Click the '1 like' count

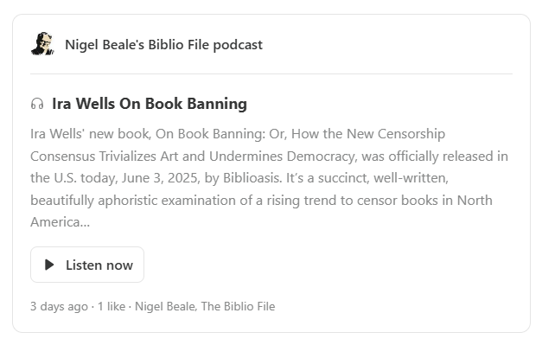(x=112, y=306)
